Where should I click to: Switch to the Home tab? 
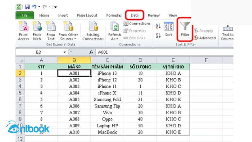click(x=44, y=15)
